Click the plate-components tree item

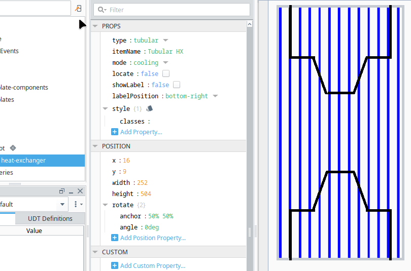pos(24,87)
